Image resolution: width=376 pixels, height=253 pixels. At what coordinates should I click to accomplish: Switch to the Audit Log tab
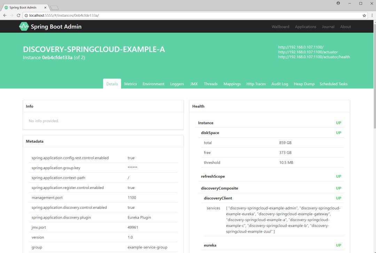280,84
